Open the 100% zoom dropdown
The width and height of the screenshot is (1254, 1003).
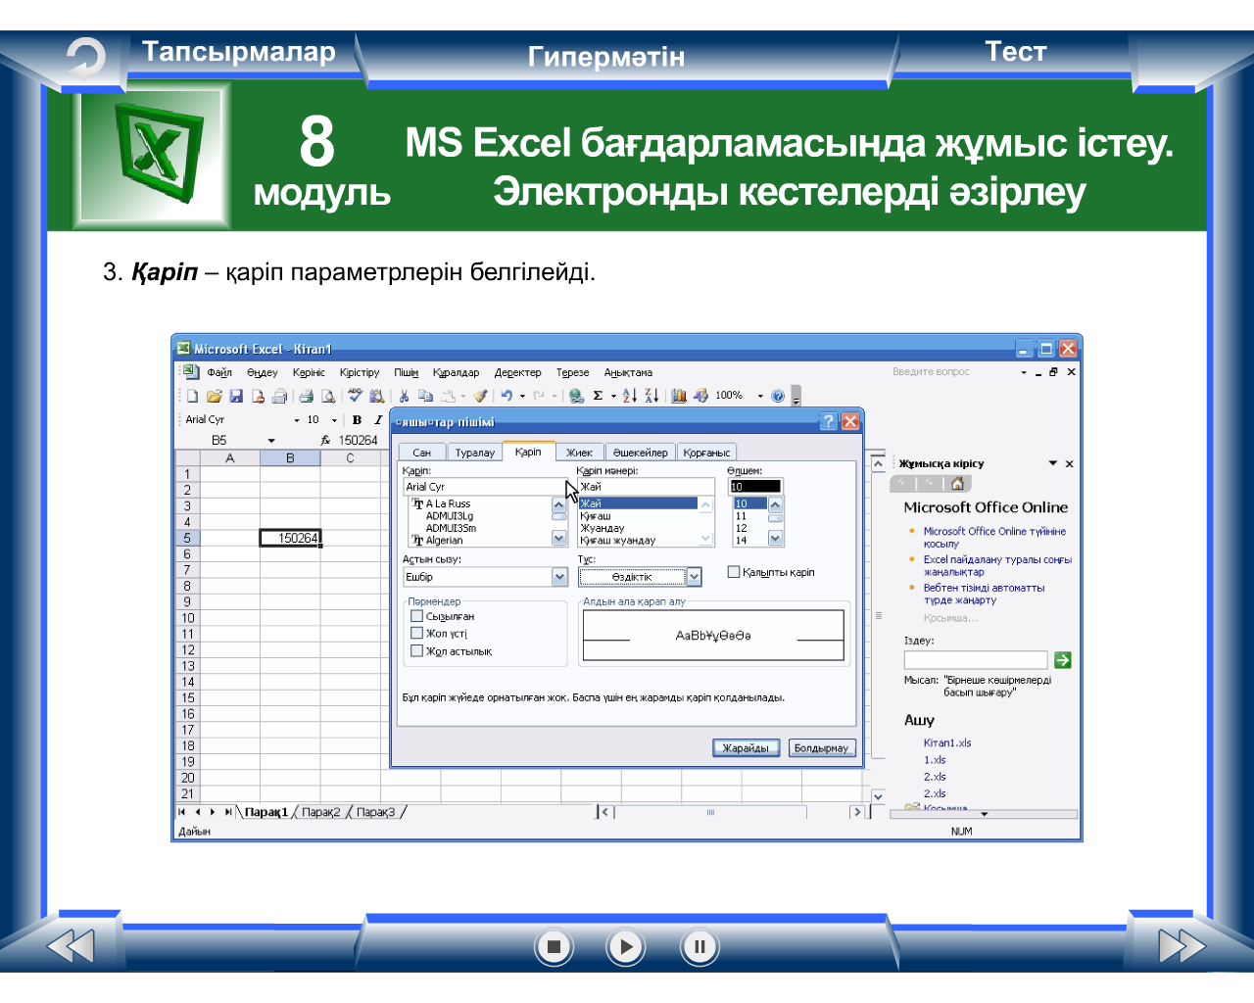tap(760, 396)
